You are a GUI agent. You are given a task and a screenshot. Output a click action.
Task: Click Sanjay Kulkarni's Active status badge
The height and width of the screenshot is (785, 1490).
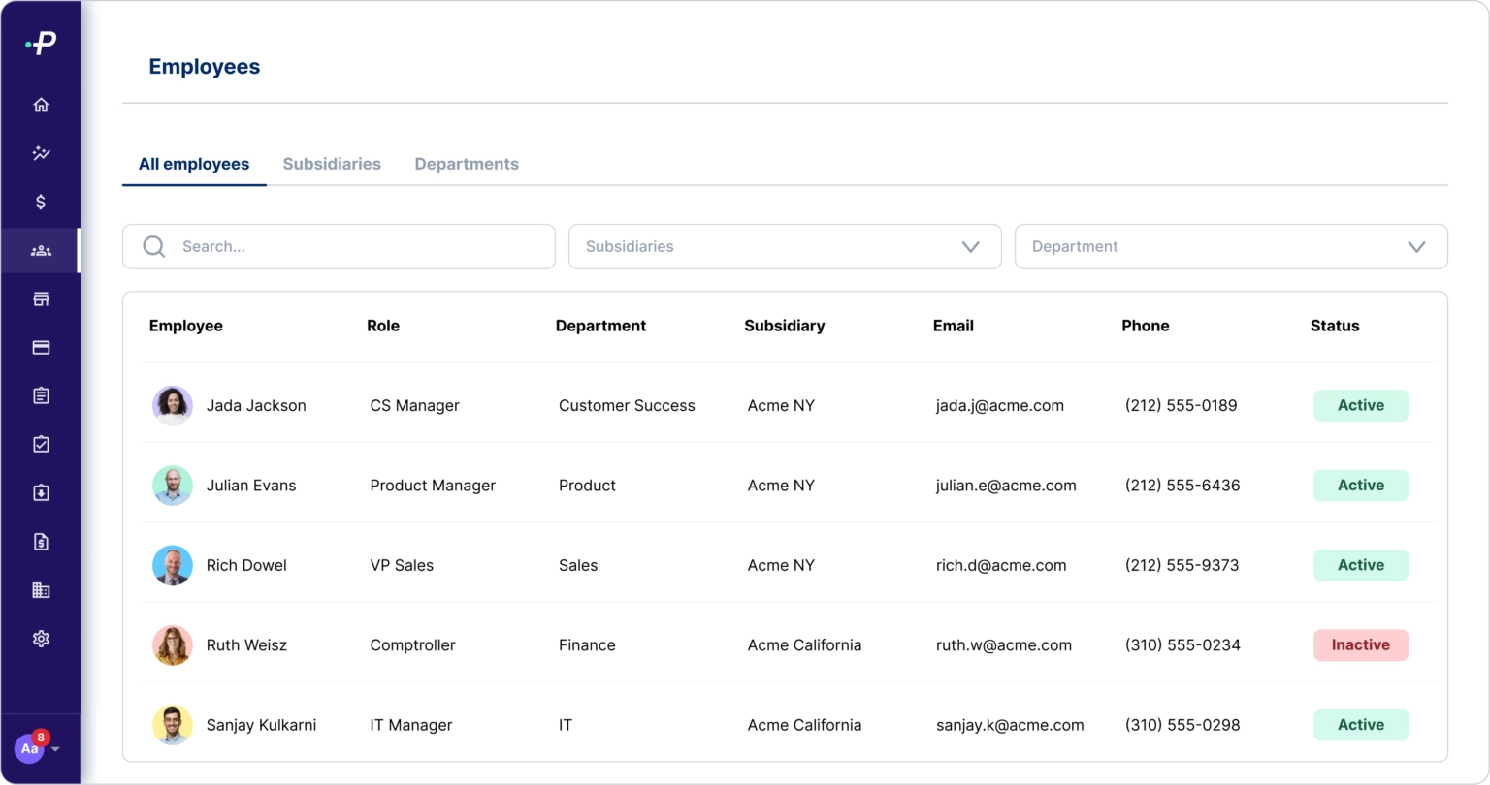pos(1360,725)
